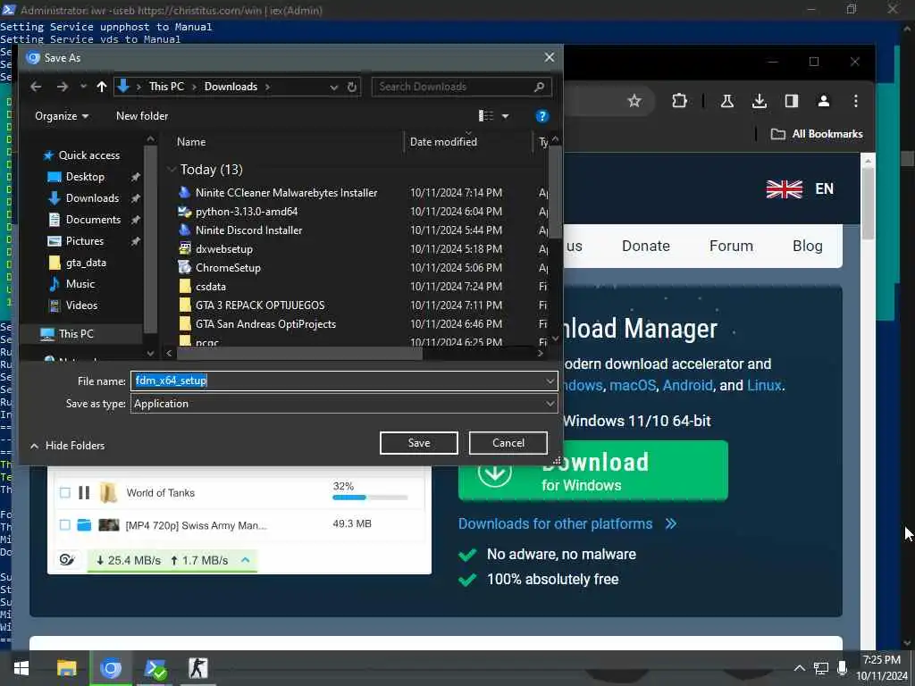The width and height of the screenshot is (915, 686).
Task: Tick the World of Tanks checkbox
Action: (x=64, y=493)
